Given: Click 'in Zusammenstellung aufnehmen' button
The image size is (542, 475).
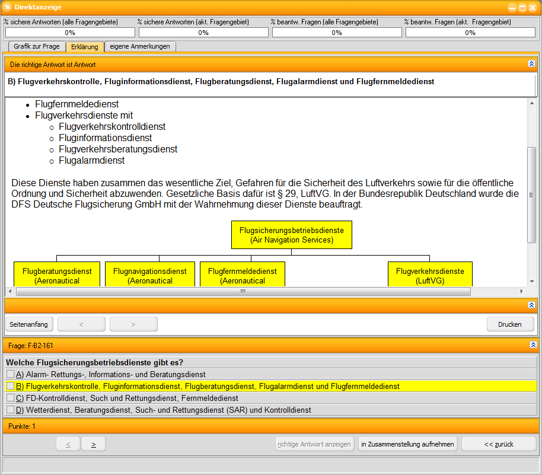Looking at the screenshot, I should pyautogui.click(x=408, y=444).
